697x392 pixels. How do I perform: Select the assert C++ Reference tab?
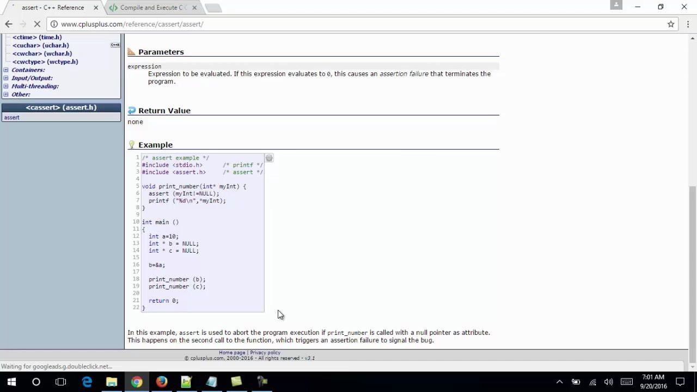52,7
